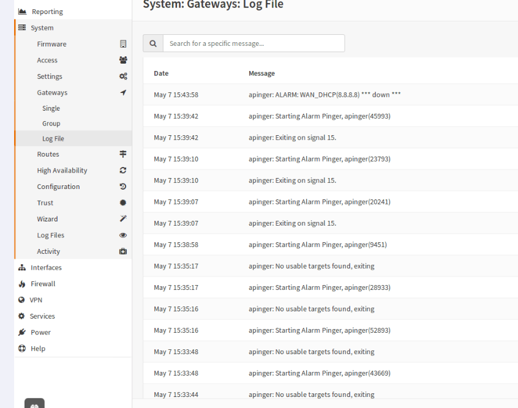Focus the log message search field

pos(253,43)
